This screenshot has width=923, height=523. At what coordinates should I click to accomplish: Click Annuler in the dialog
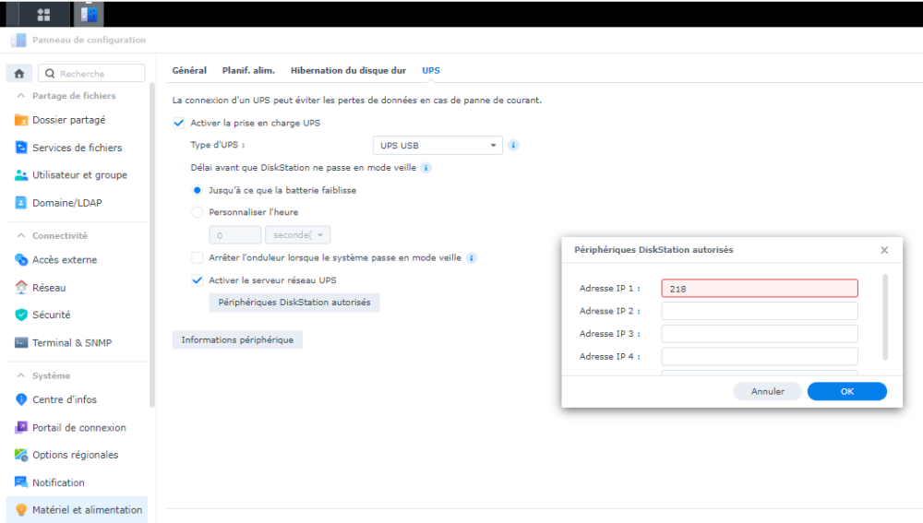pyautogui.click(x=768, y=391)
